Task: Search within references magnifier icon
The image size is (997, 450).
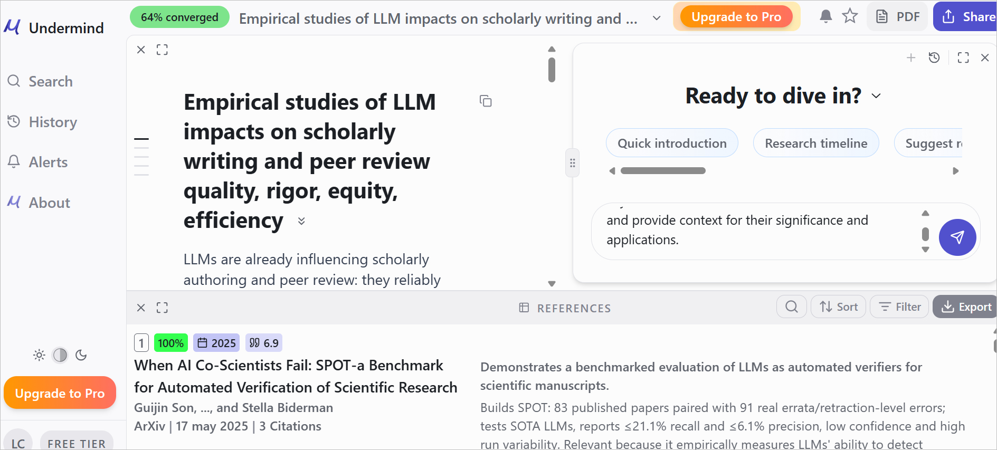Action: tap(791, 307)
